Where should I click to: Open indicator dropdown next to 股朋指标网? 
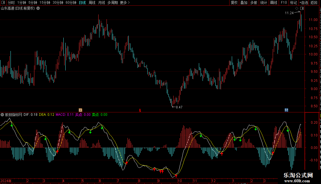[2, 115]
